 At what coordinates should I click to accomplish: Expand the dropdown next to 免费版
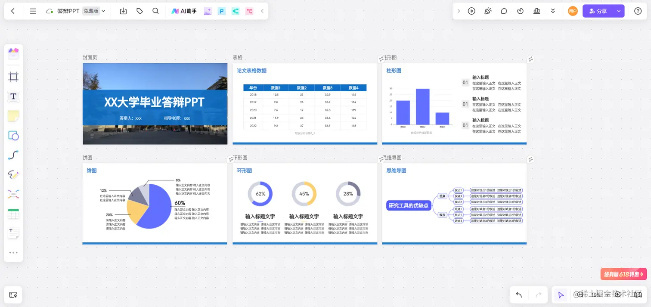click(103, 11)
